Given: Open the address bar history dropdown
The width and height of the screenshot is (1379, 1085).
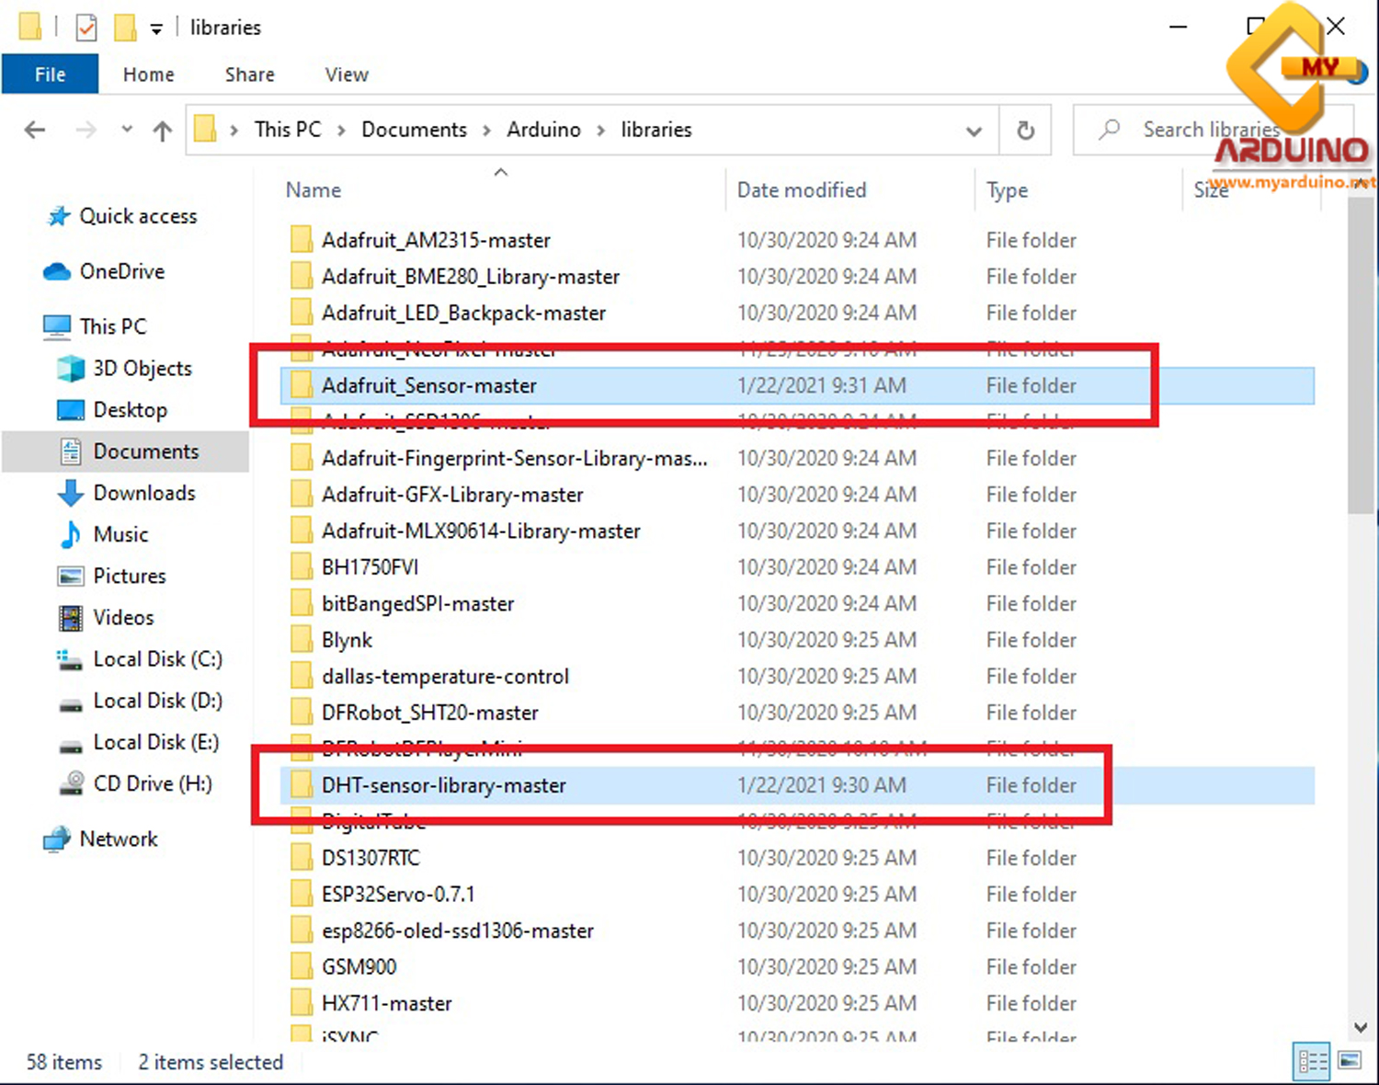Looking at the screenshot, I should [x=974, y=130].
